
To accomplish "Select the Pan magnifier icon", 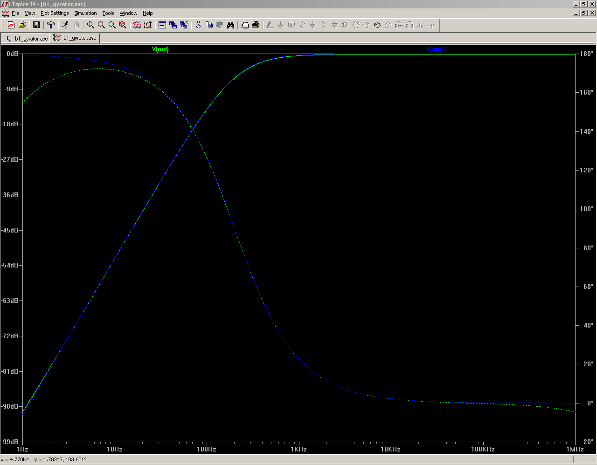I will (x=101, y=25).
